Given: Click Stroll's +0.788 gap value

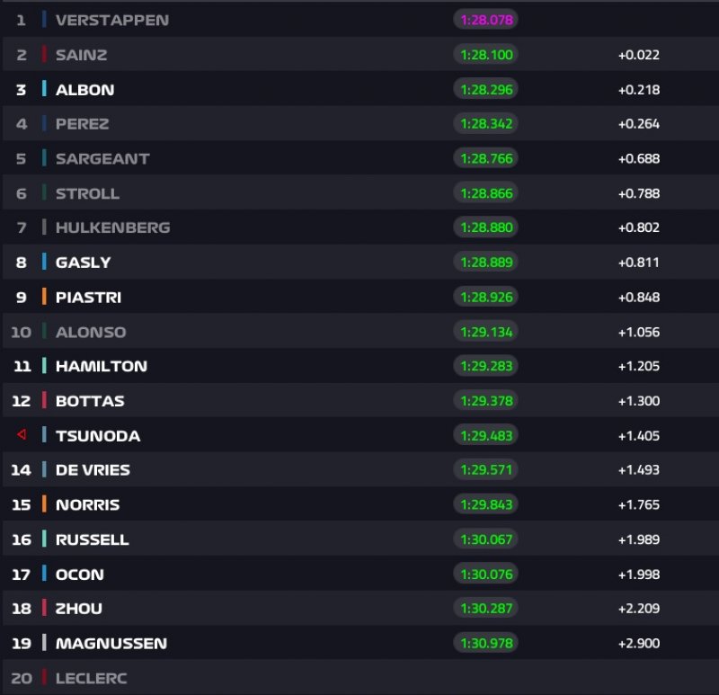Looking at the screenshot, I should (x=638, y=193).
